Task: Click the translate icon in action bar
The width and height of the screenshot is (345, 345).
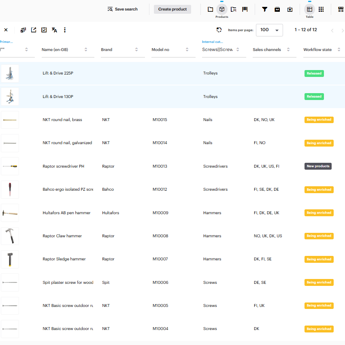Action: (x=54, y=30)
